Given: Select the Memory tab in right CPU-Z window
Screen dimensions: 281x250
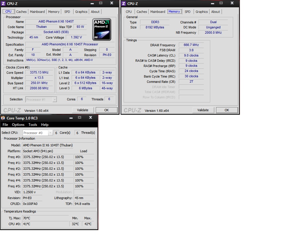Looking at the screenshot, I should pyautogui.click(x=174, y=11).
